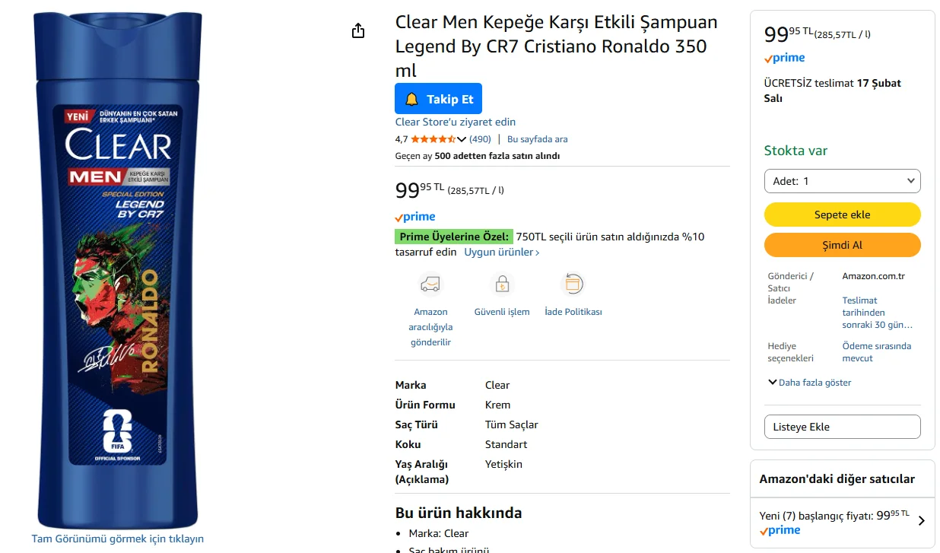Open the Adet quantity dropdown

coord(842,181)
